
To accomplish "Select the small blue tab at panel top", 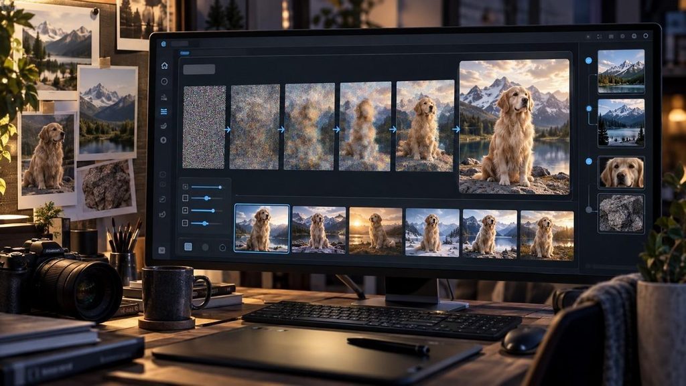I will (x=185, y=54).
